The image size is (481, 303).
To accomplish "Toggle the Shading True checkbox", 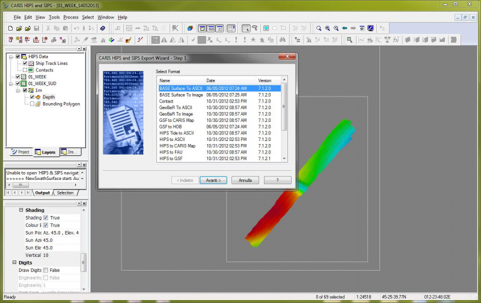I will point(46,218).
